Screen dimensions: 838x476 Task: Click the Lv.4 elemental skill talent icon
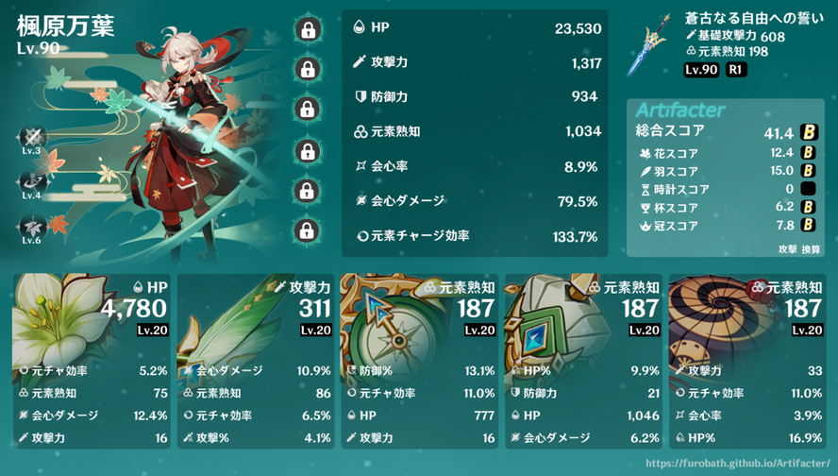pos(31,182)
